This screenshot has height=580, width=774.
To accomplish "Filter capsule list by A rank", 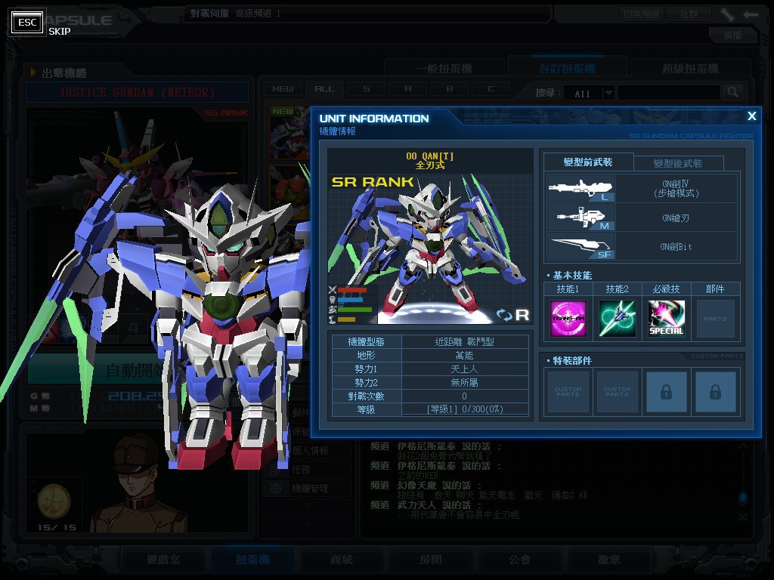I will pyautogui.click(x=407, y=89).
